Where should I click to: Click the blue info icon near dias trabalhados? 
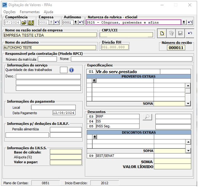(x=71, y=70)
